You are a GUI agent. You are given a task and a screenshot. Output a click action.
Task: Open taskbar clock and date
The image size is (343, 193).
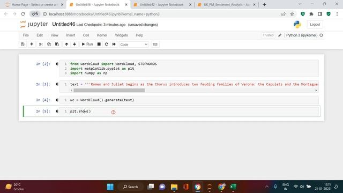pos(323,187)
